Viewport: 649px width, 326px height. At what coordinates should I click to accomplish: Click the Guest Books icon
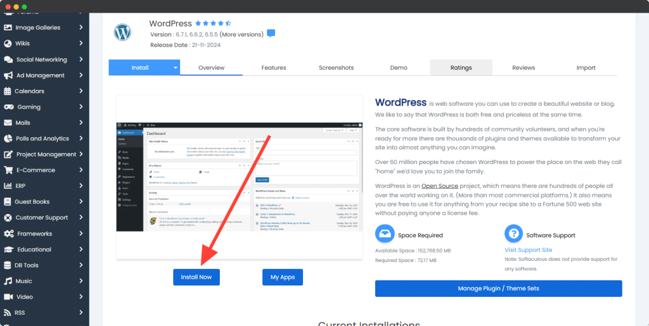click(x=7, y=202)
